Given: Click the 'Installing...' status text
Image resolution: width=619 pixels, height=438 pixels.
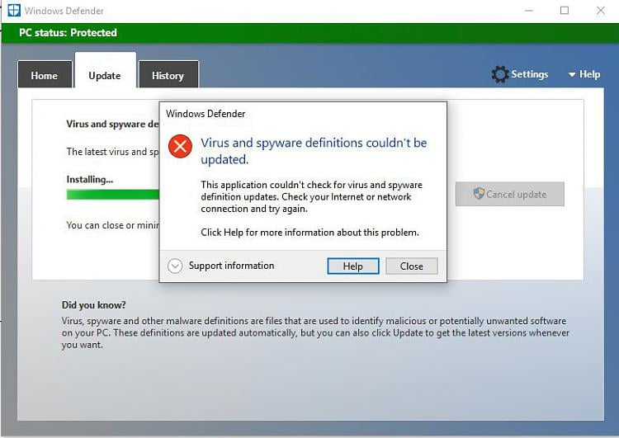Looking at the screenshot, I should click(90, 180).
